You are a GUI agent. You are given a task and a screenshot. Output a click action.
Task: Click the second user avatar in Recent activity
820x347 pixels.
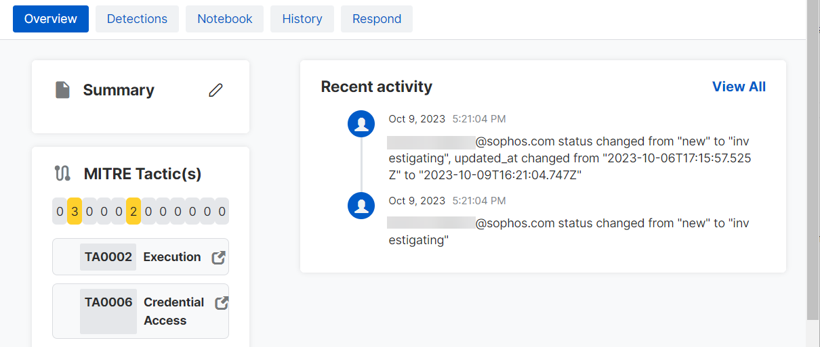click(361, 206)
